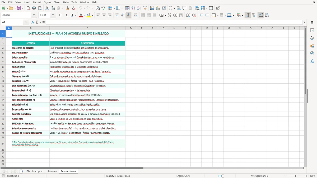Insert Chart icon
This screenshot has height=178, width=317.
158,8
